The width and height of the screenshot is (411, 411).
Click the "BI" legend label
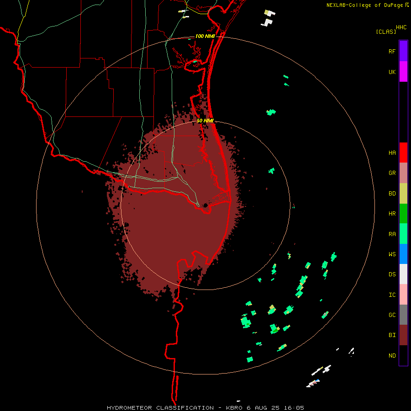pos(392,335)
